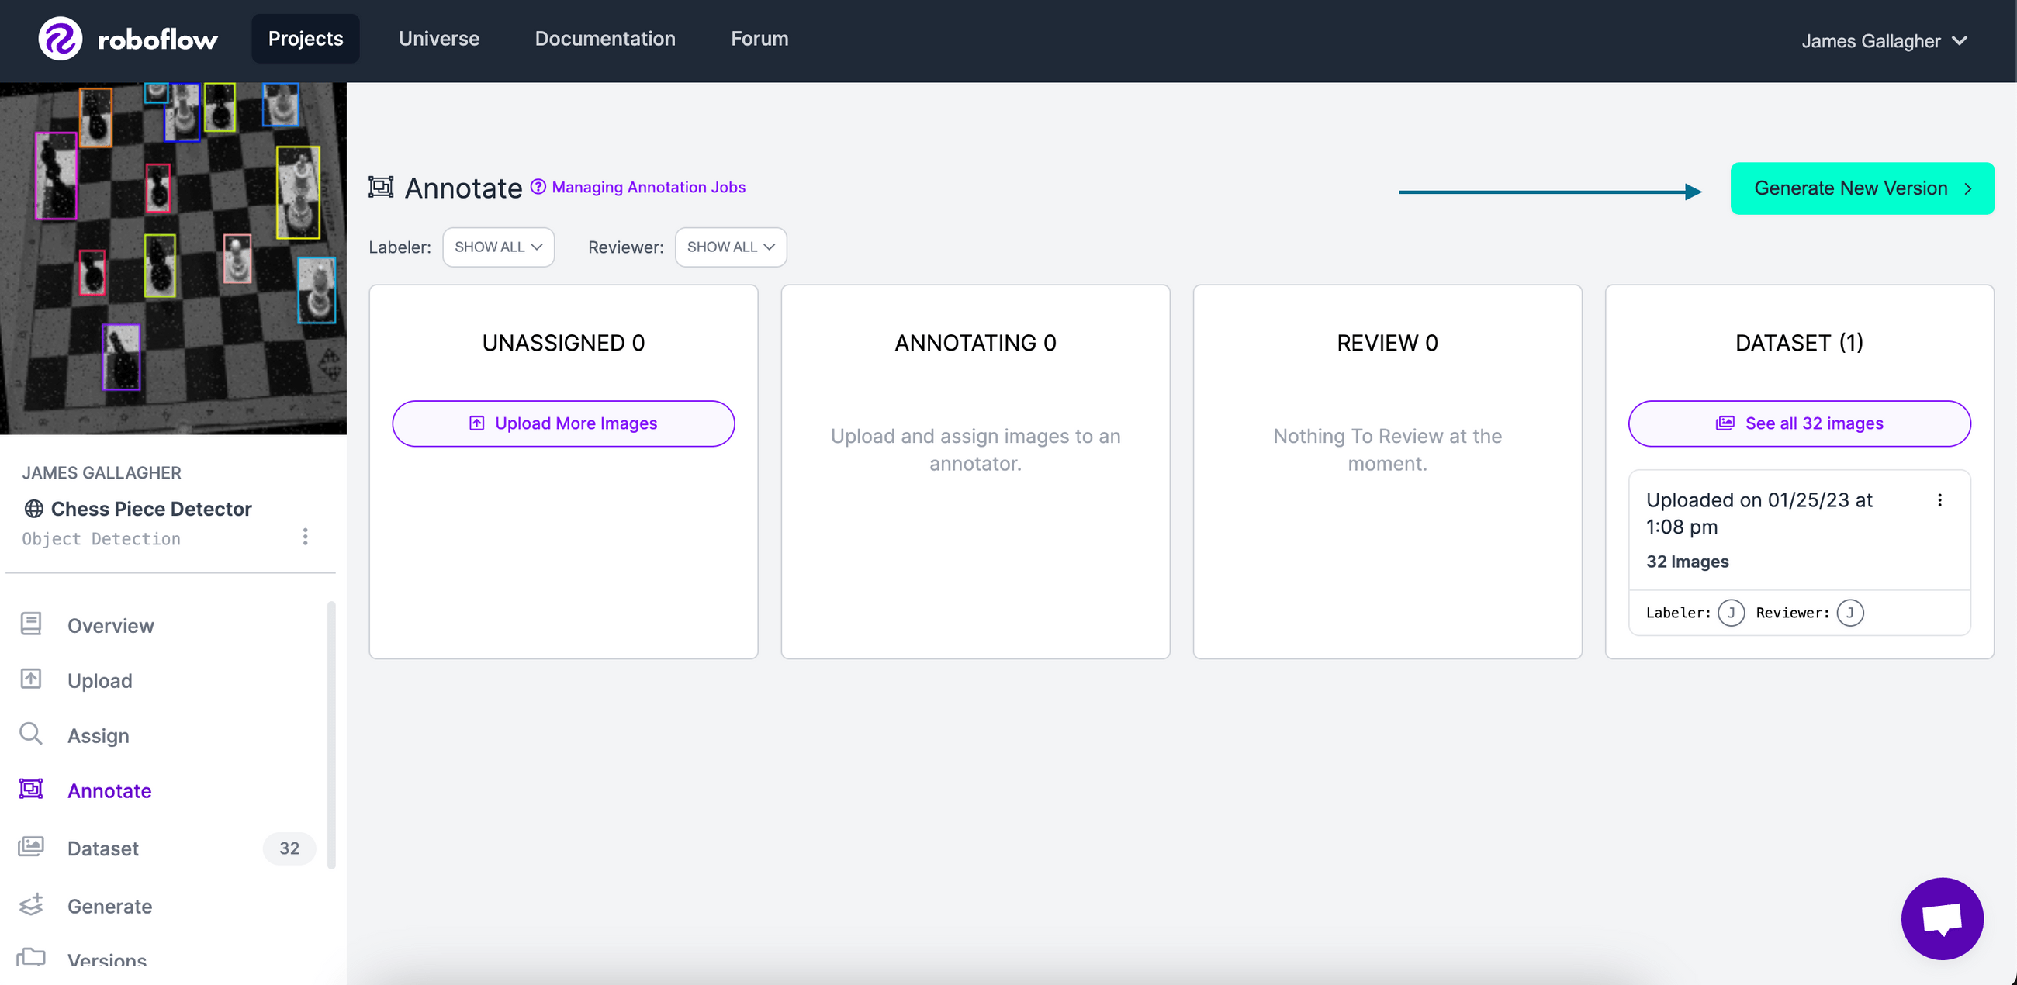Click the Generate New Version button
Screen dimensions: 2017x985
click(x=1861, y=188)
